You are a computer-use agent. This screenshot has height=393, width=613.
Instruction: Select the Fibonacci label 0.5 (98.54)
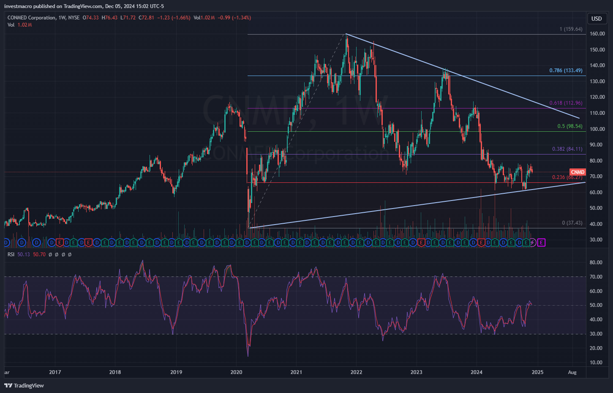(x=570, y=126)
